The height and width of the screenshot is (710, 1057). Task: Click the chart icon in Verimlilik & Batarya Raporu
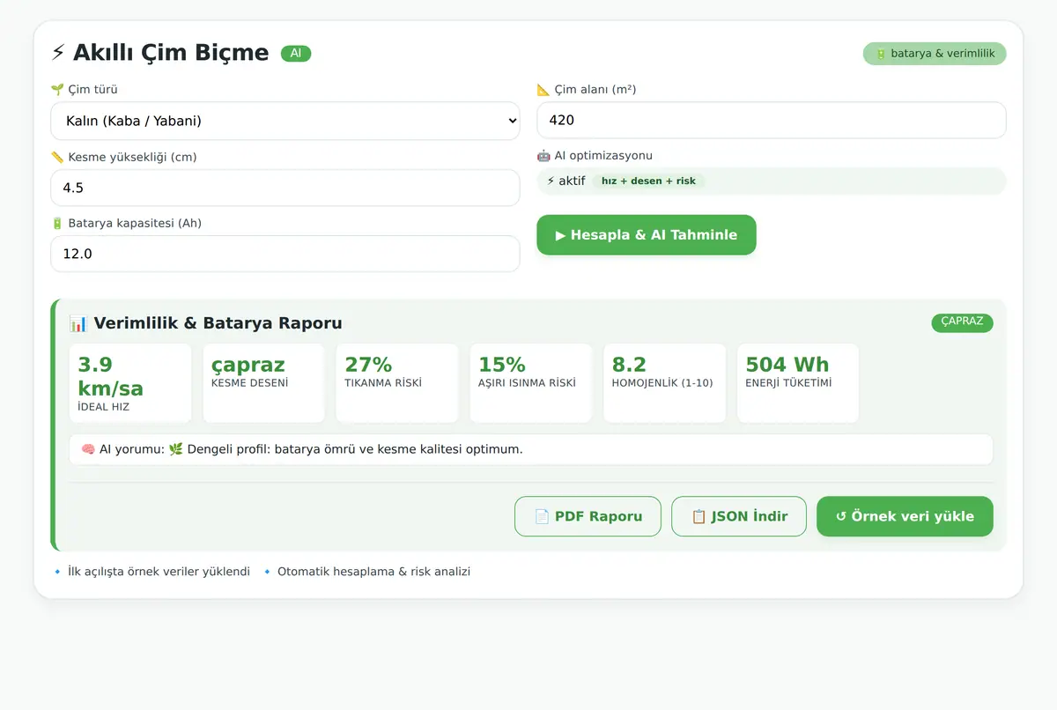pyautogui.click(x=78, y=323)
